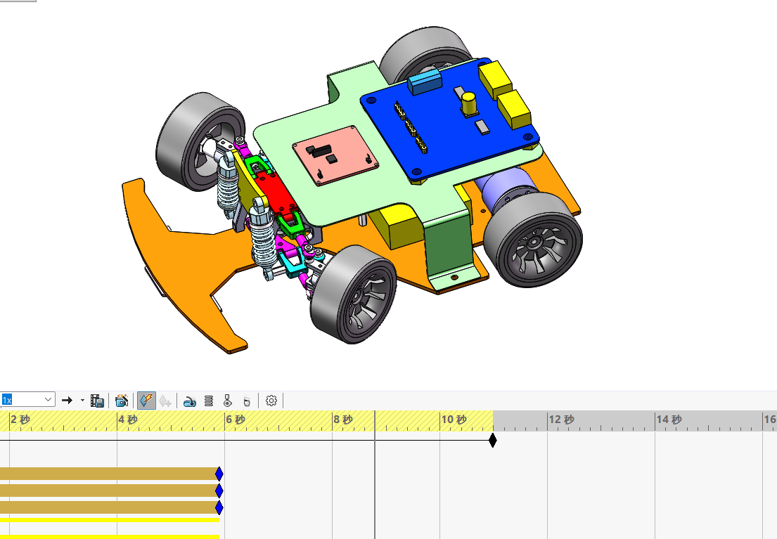Click the Add/Update Key icon
Viewport: 777px width, 539px height.
(x=165, y=401)
